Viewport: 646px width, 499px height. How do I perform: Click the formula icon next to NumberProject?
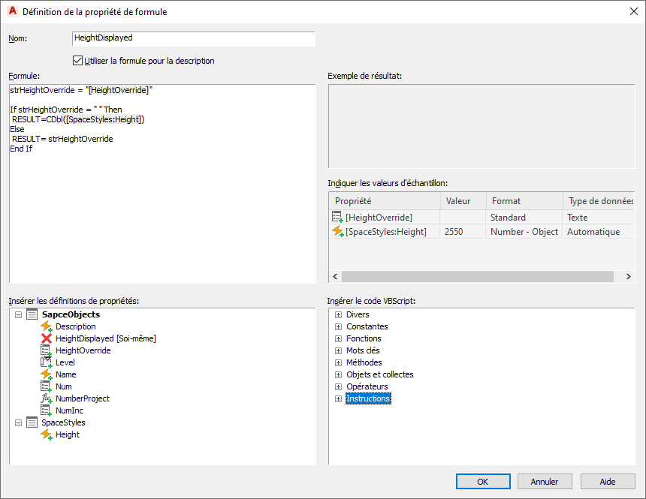(x=47, y=398)
